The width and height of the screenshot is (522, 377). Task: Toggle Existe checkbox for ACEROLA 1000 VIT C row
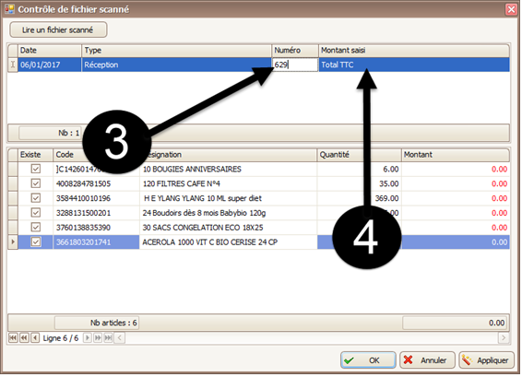pyautogui.click(x=36, y=242)
